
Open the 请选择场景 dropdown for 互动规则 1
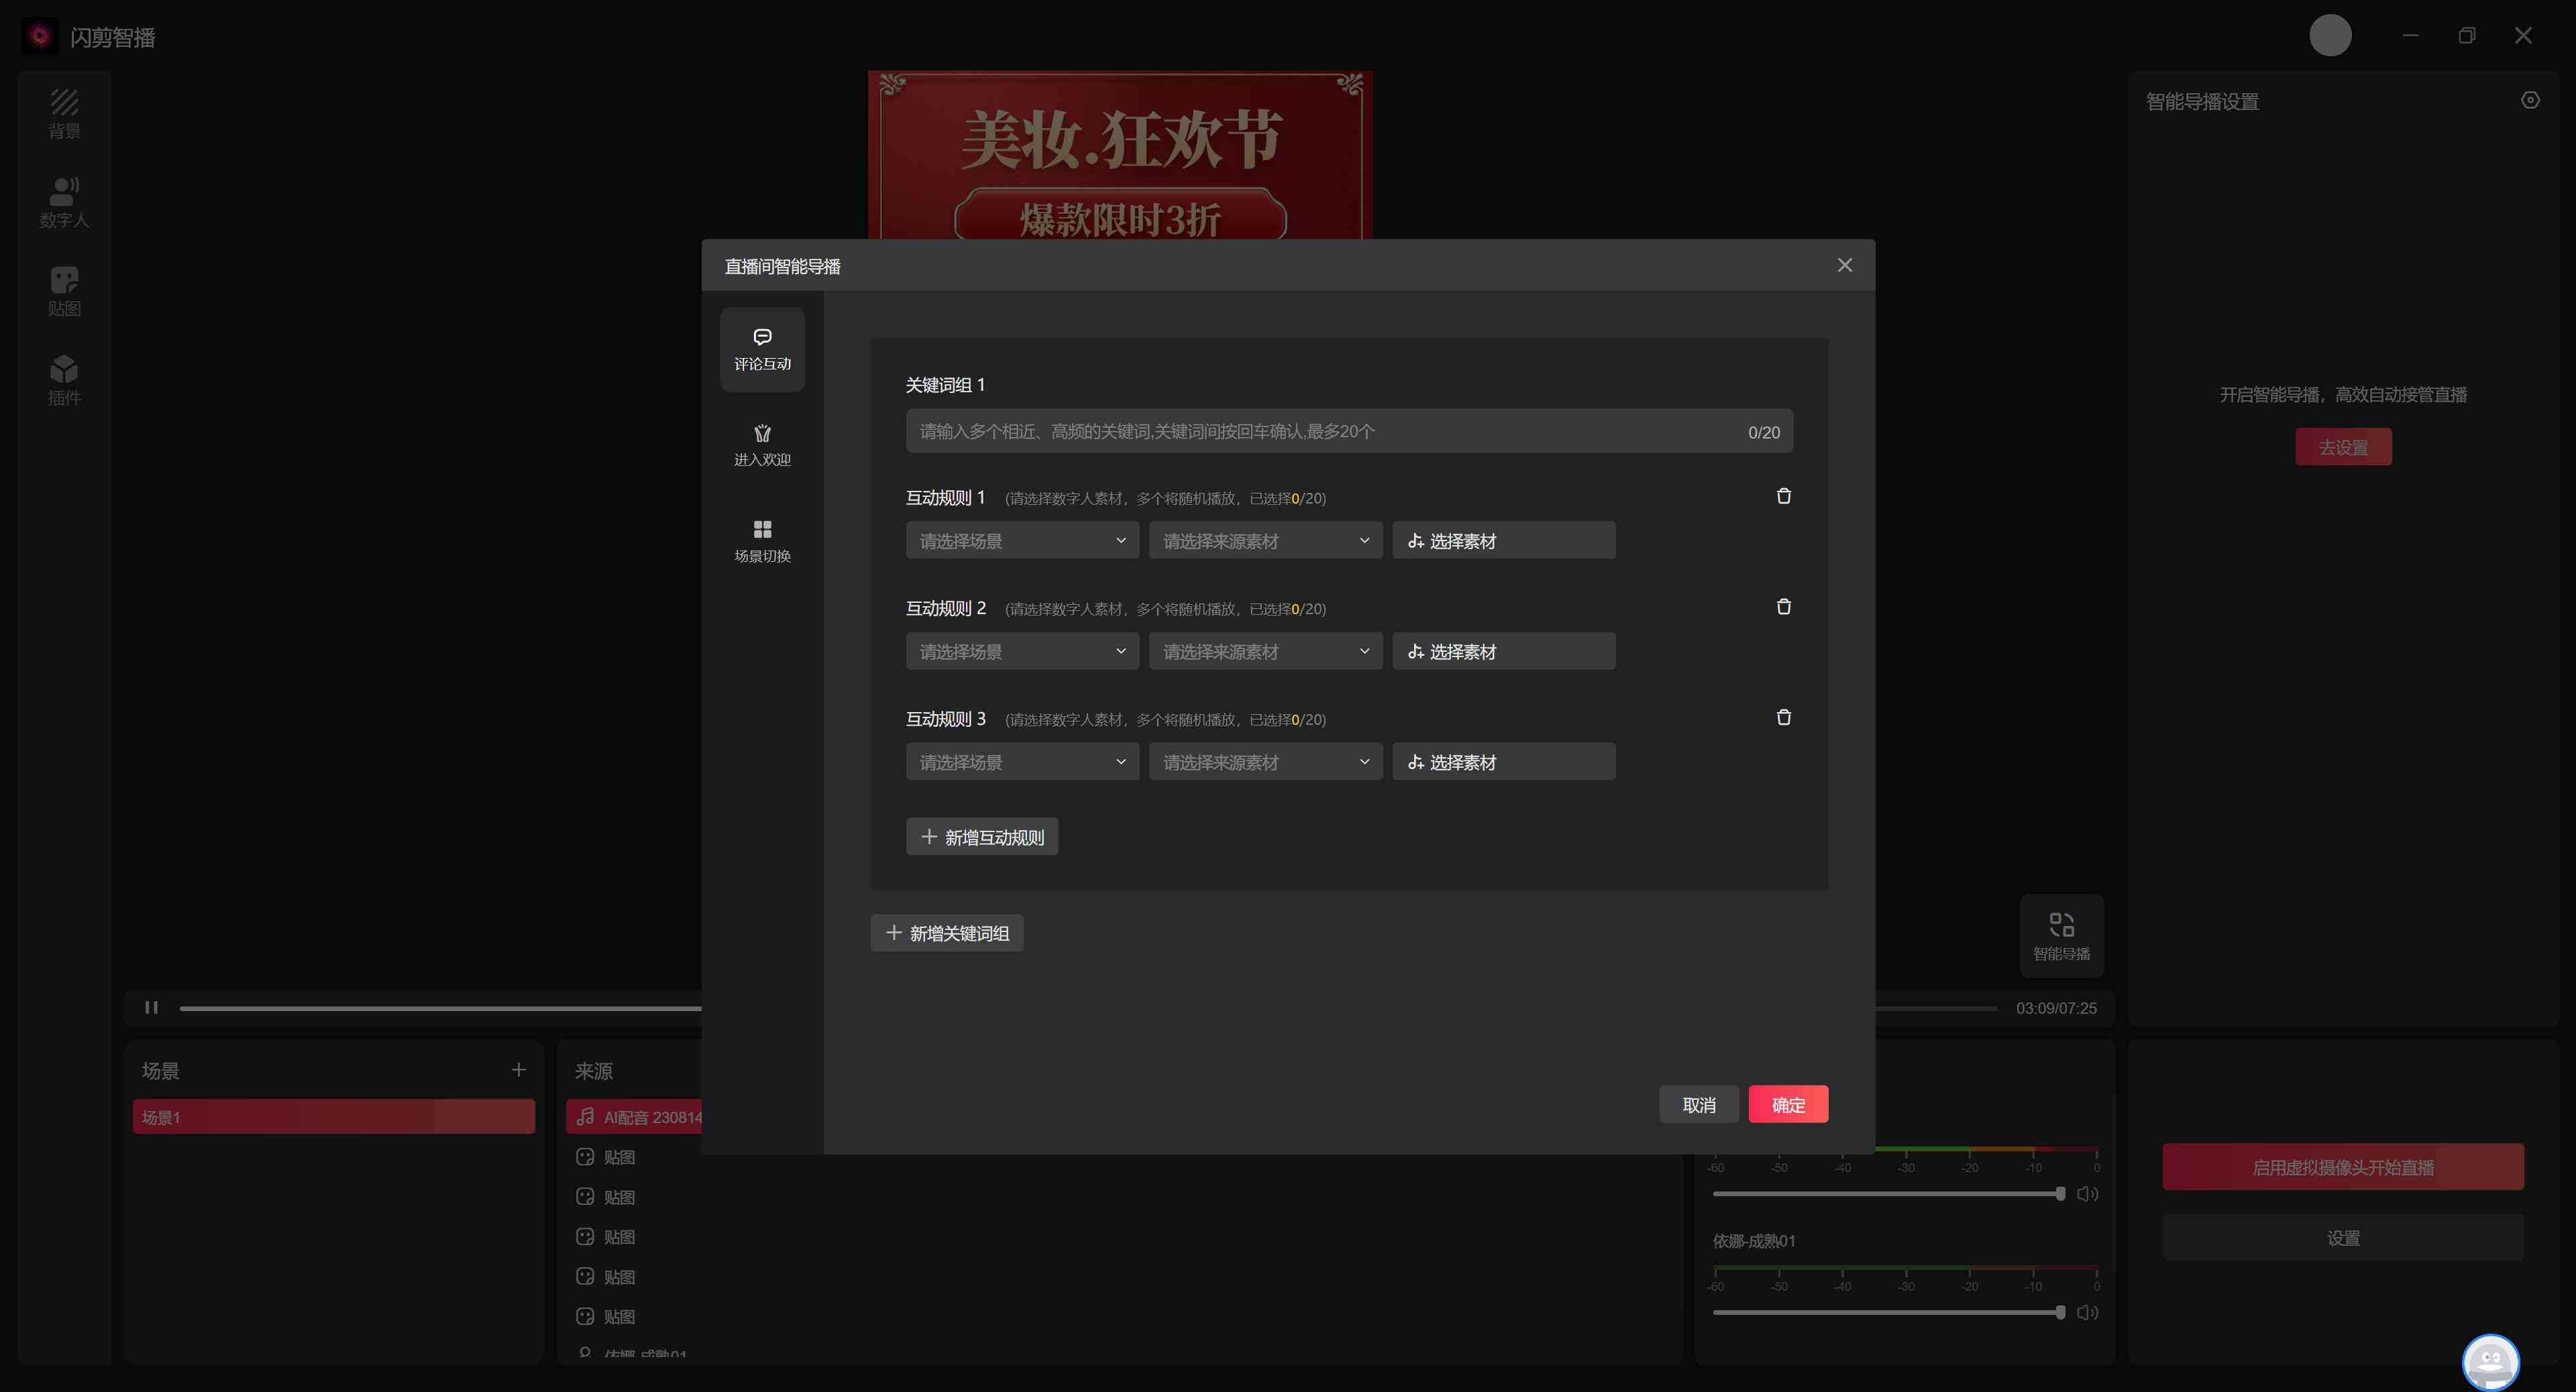1022,540
